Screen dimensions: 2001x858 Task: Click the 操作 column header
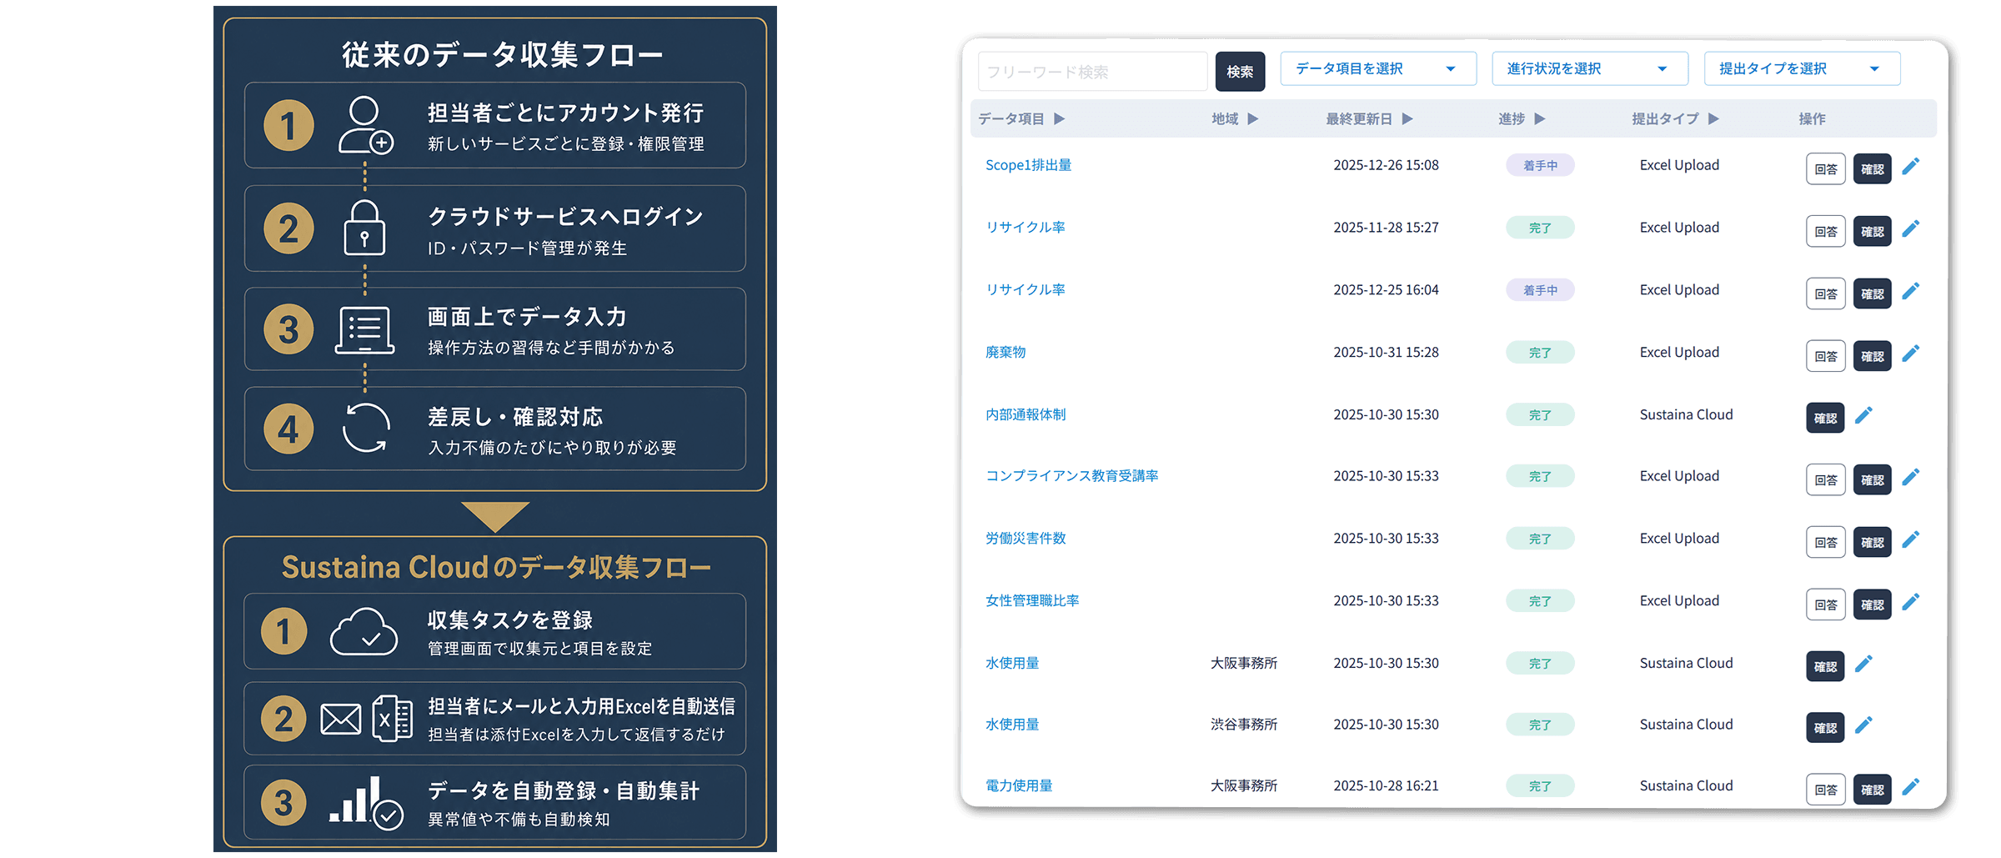tap(1812, 118)
